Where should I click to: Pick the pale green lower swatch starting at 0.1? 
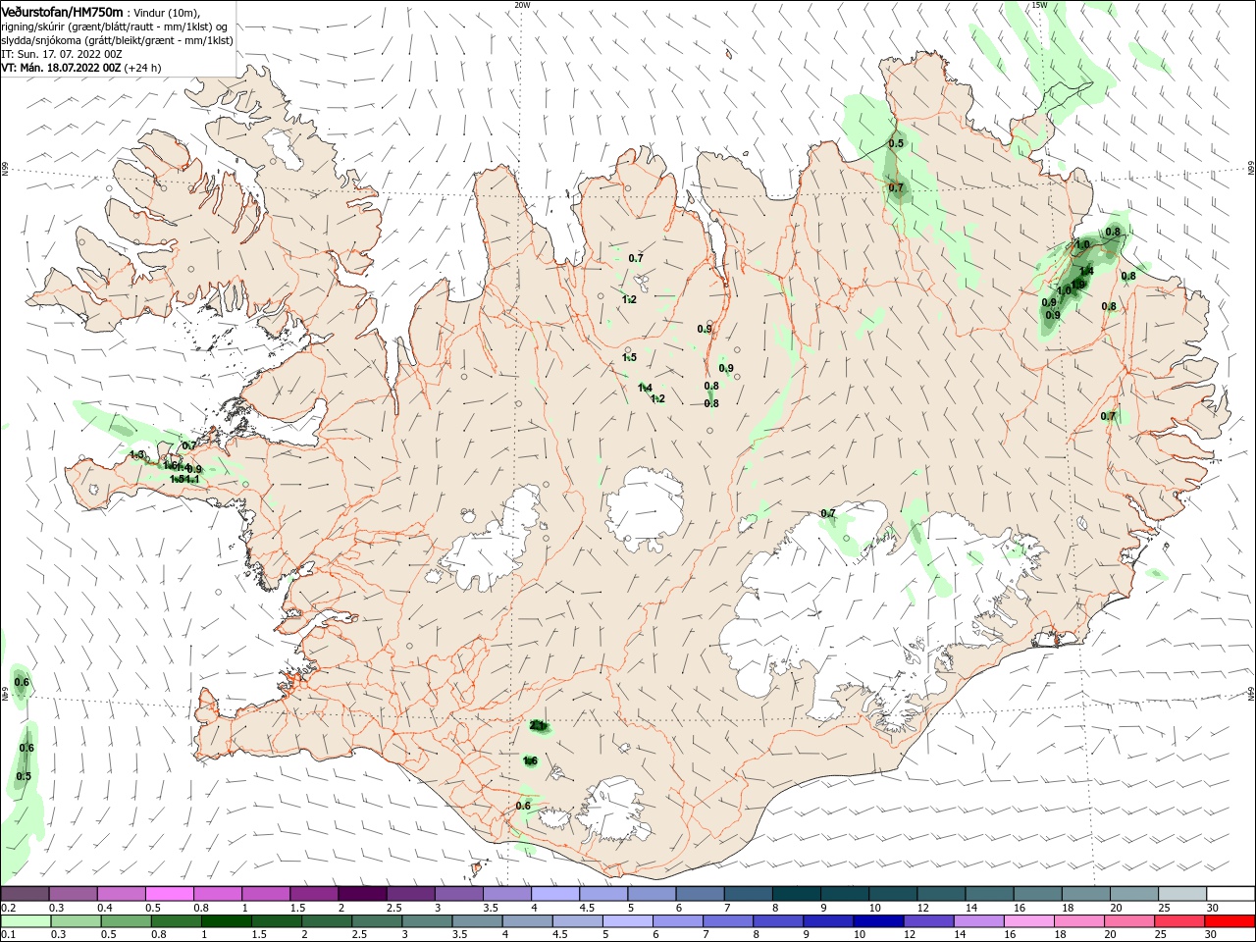click(26, 921)
